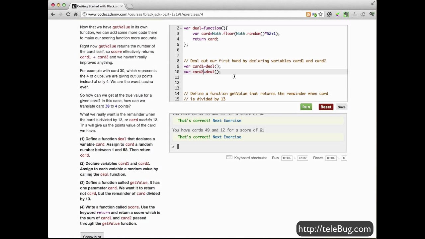Screen dimensions: 425x239
Task: Click instruction step (4) Write a function called score
Action: (x=120, y=215)
